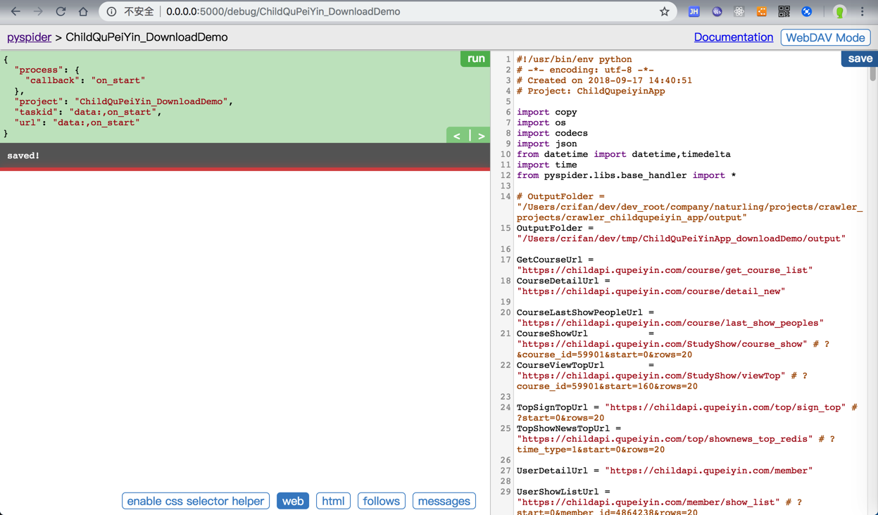Click the address bar URL field
Image resolution: width=878 pixels, height=515 pixels.
(387, 11)
